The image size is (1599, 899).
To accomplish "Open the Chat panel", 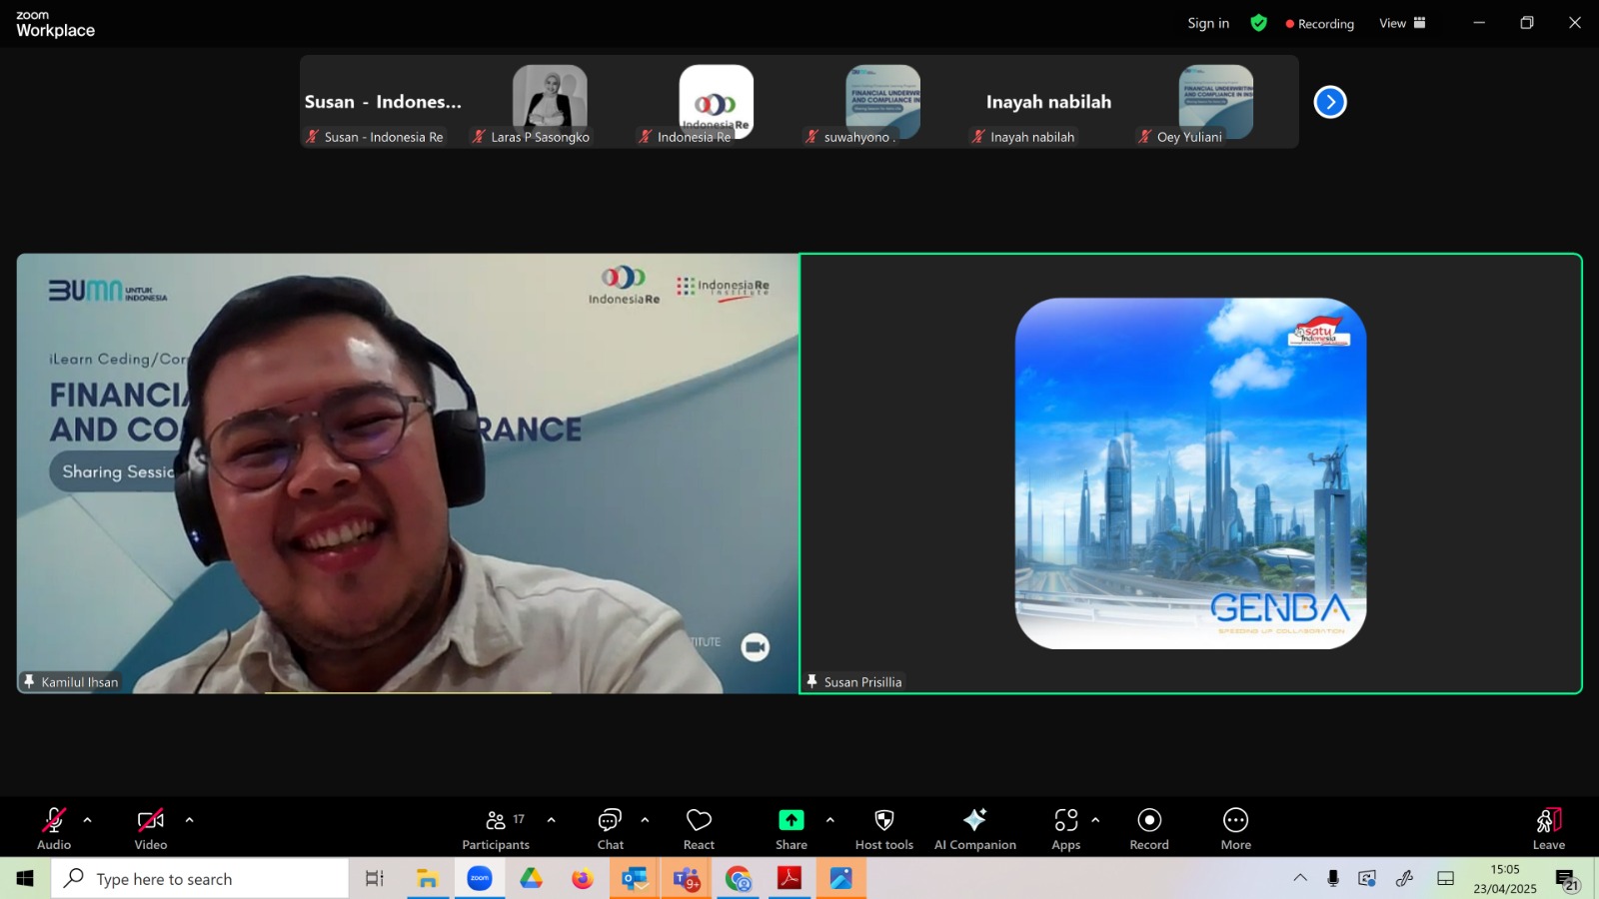I will point(610,829).
